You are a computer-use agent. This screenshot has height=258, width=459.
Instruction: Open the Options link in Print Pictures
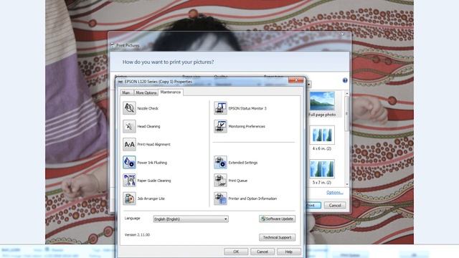click(x=335, y=192)
